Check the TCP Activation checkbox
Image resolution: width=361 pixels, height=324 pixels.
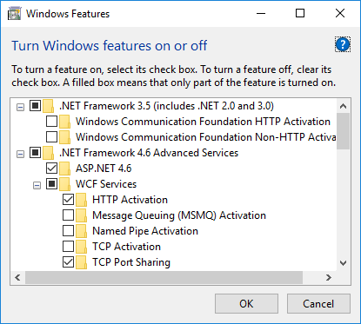(68, 247)
